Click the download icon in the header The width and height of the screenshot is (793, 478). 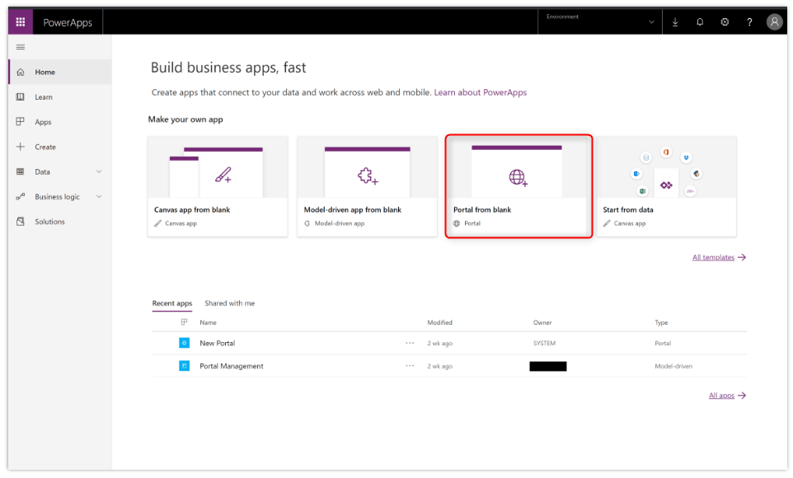pyautogui.click(x=675, y=21)
